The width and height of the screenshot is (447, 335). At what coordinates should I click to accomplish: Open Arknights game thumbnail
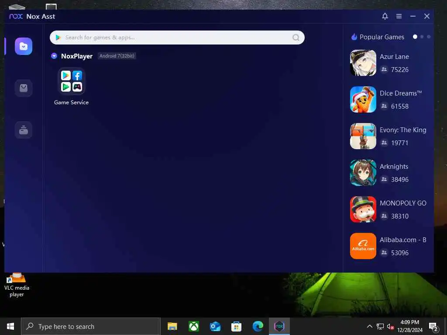363,173
